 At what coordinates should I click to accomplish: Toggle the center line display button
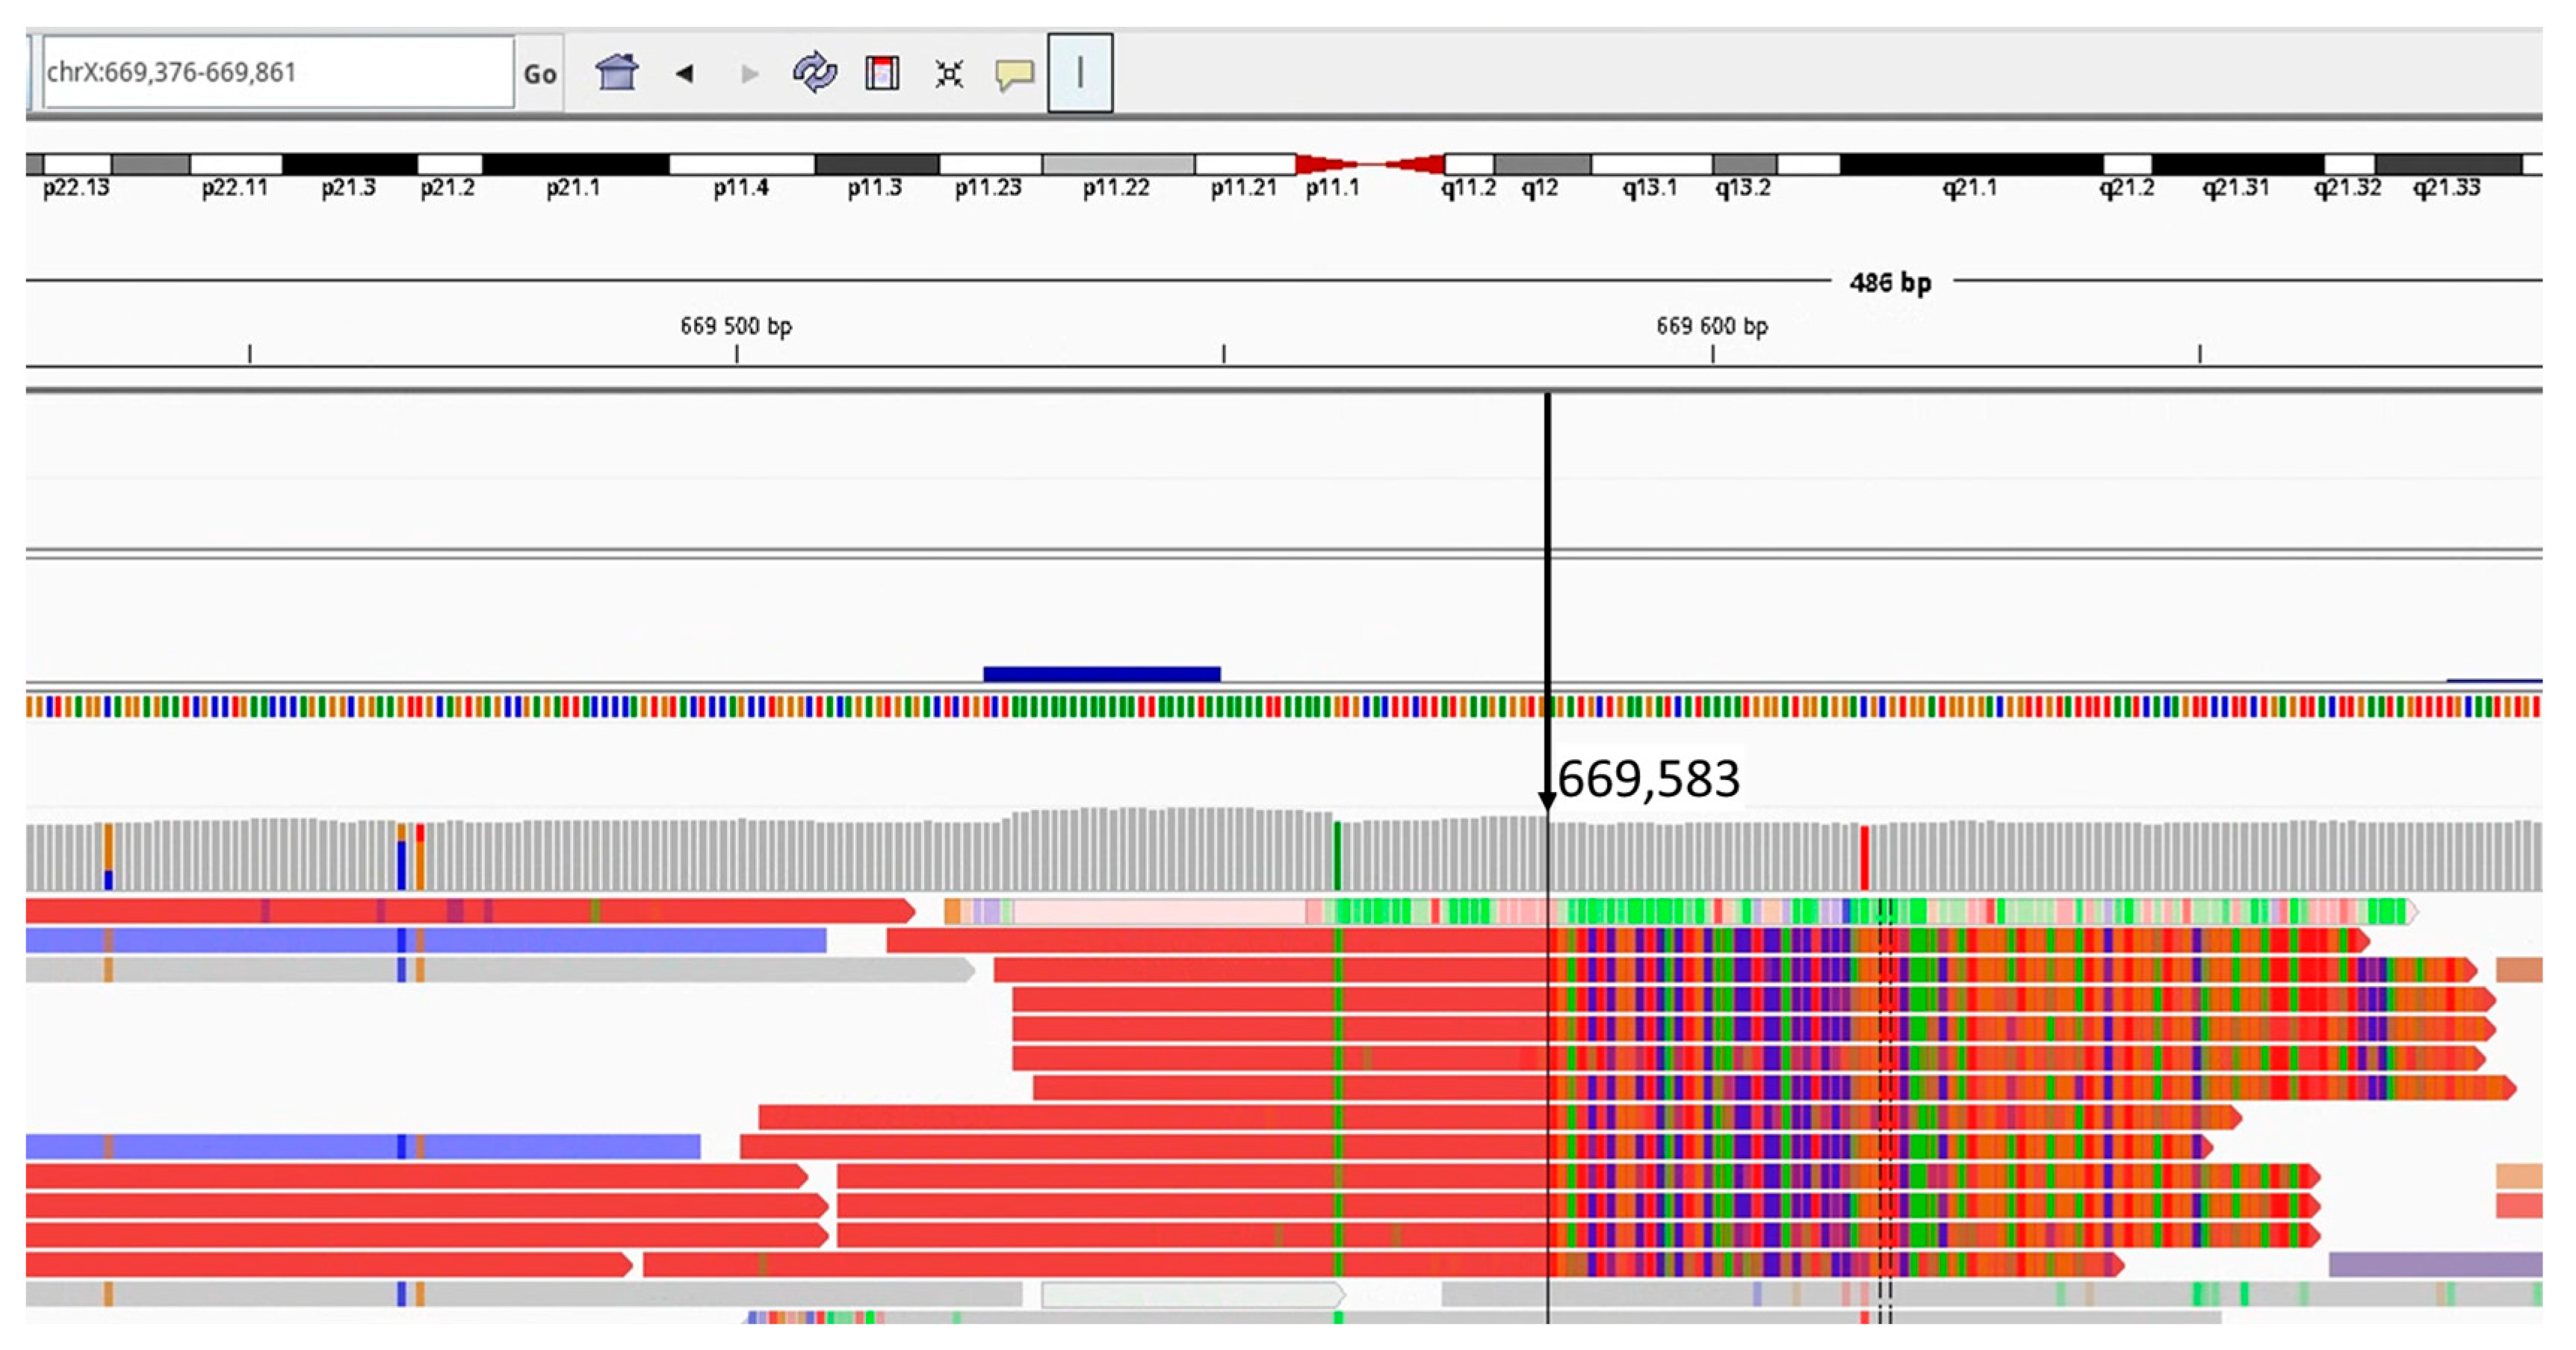[1080, 73]
